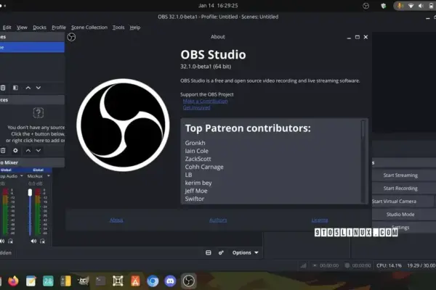
Task: Open the screenshot tool in the dock
Action: [x=118, y=281]
